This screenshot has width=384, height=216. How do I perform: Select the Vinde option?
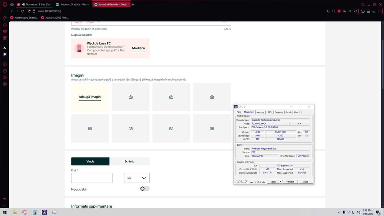(x=90, y=161)
